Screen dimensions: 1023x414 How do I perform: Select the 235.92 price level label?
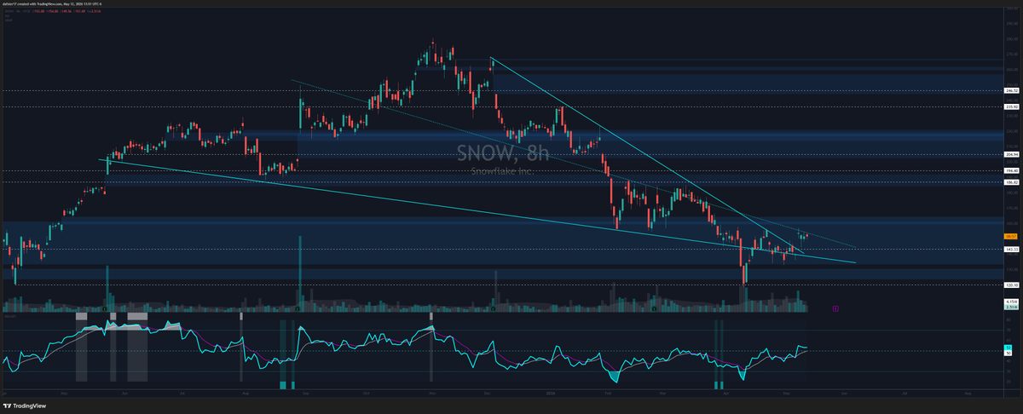pyautogui.click(x=1013, y=106)
